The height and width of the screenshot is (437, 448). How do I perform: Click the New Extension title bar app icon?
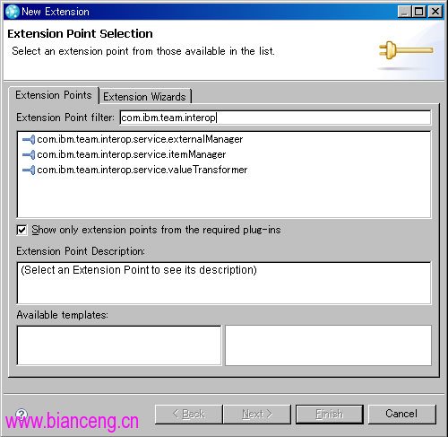click(x=12, y=12)
